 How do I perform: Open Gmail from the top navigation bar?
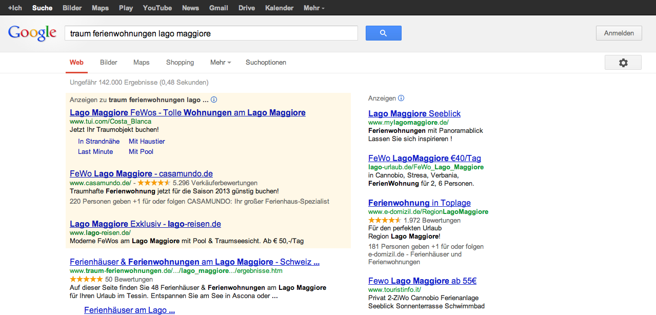coord(218,8)
